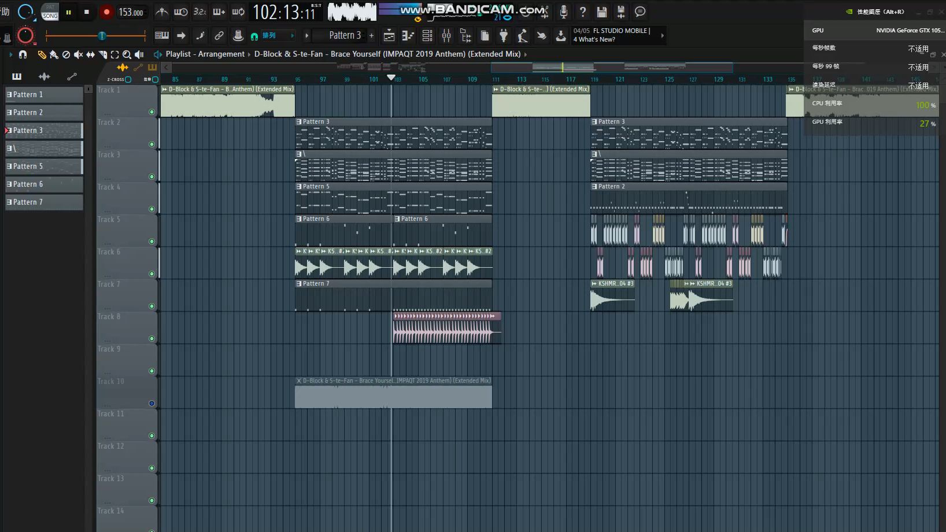Expand news panel arrow next to FL STUDIO MOBILE
Image resolution: width=946 pixels, height=532 pixels.
662,36
